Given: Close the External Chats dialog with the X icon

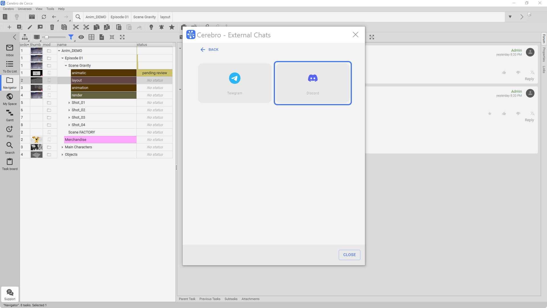Looking at the screenshot, I should coord(355,35).
